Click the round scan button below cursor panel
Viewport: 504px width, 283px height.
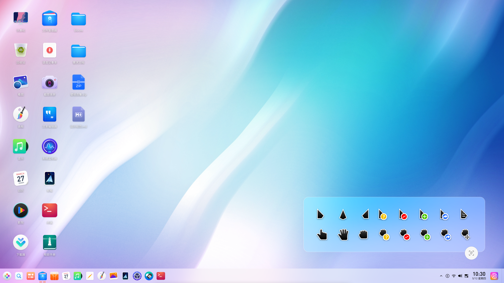point(471,253)
